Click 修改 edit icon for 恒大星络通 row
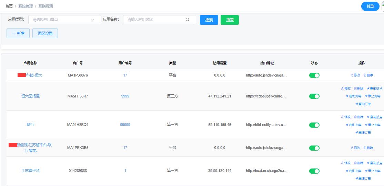This screenshot has width=384, height=186. pyautogui.click(x=342, y=89)
